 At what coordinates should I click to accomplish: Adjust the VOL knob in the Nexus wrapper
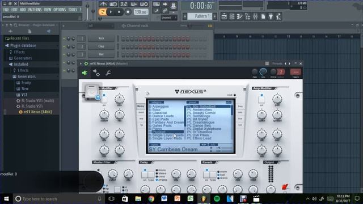pos(263,72)
